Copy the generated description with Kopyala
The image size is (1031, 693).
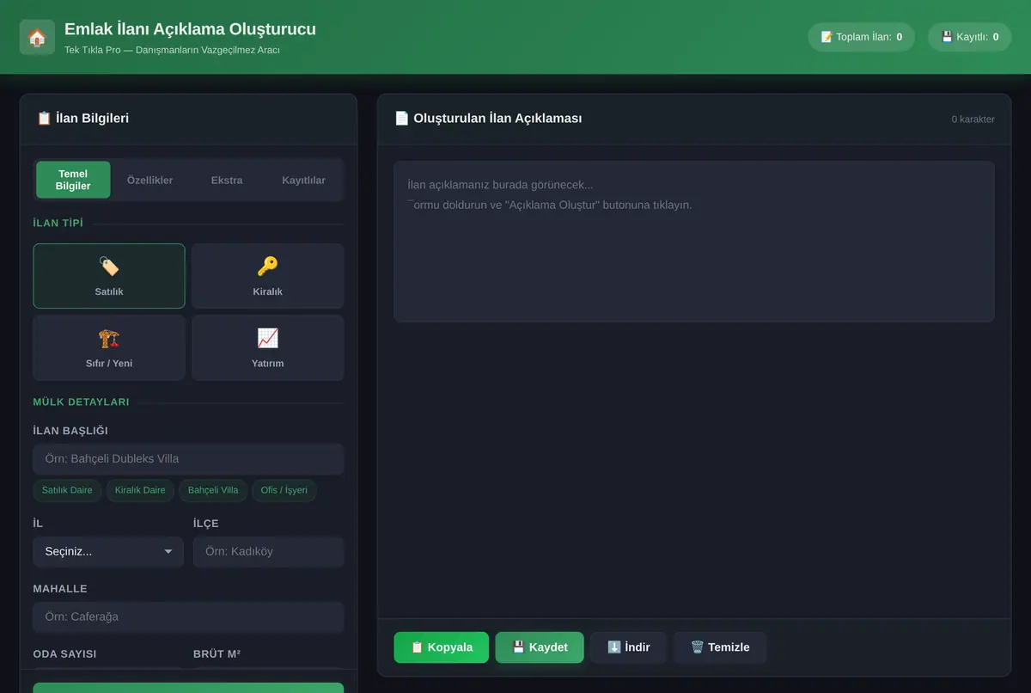click(442, 647)
